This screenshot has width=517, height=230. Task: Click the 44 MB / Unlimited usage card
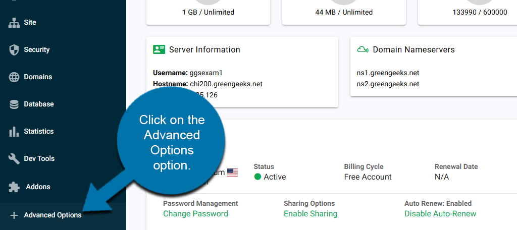coord(343,12)
